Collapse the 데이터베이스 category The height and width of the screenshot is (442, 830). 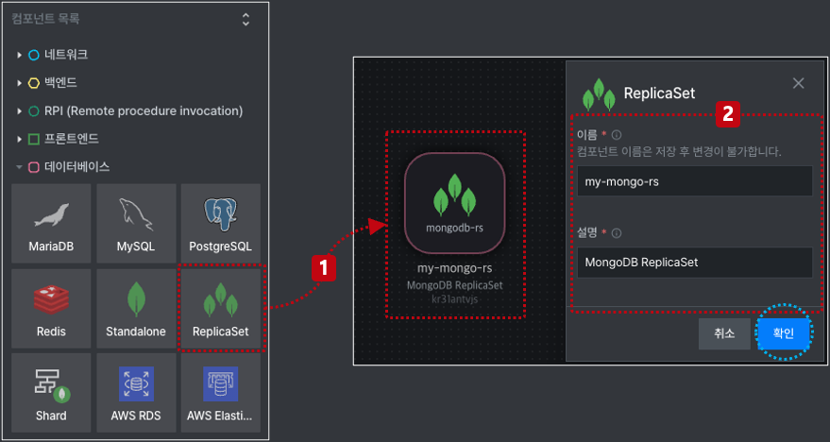(19, 167)
